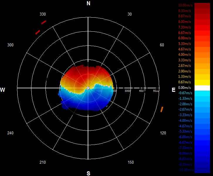Click the 6.67m/s legend label
Image resolution: width=213 pixels, height=176 pixels.
[x=185, y=33]
